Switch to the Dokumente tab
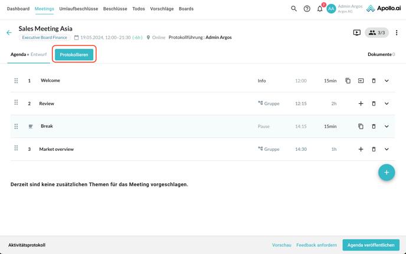Viewport: 406px width, 254px height. pyautogui.click(x=381, y=54)
